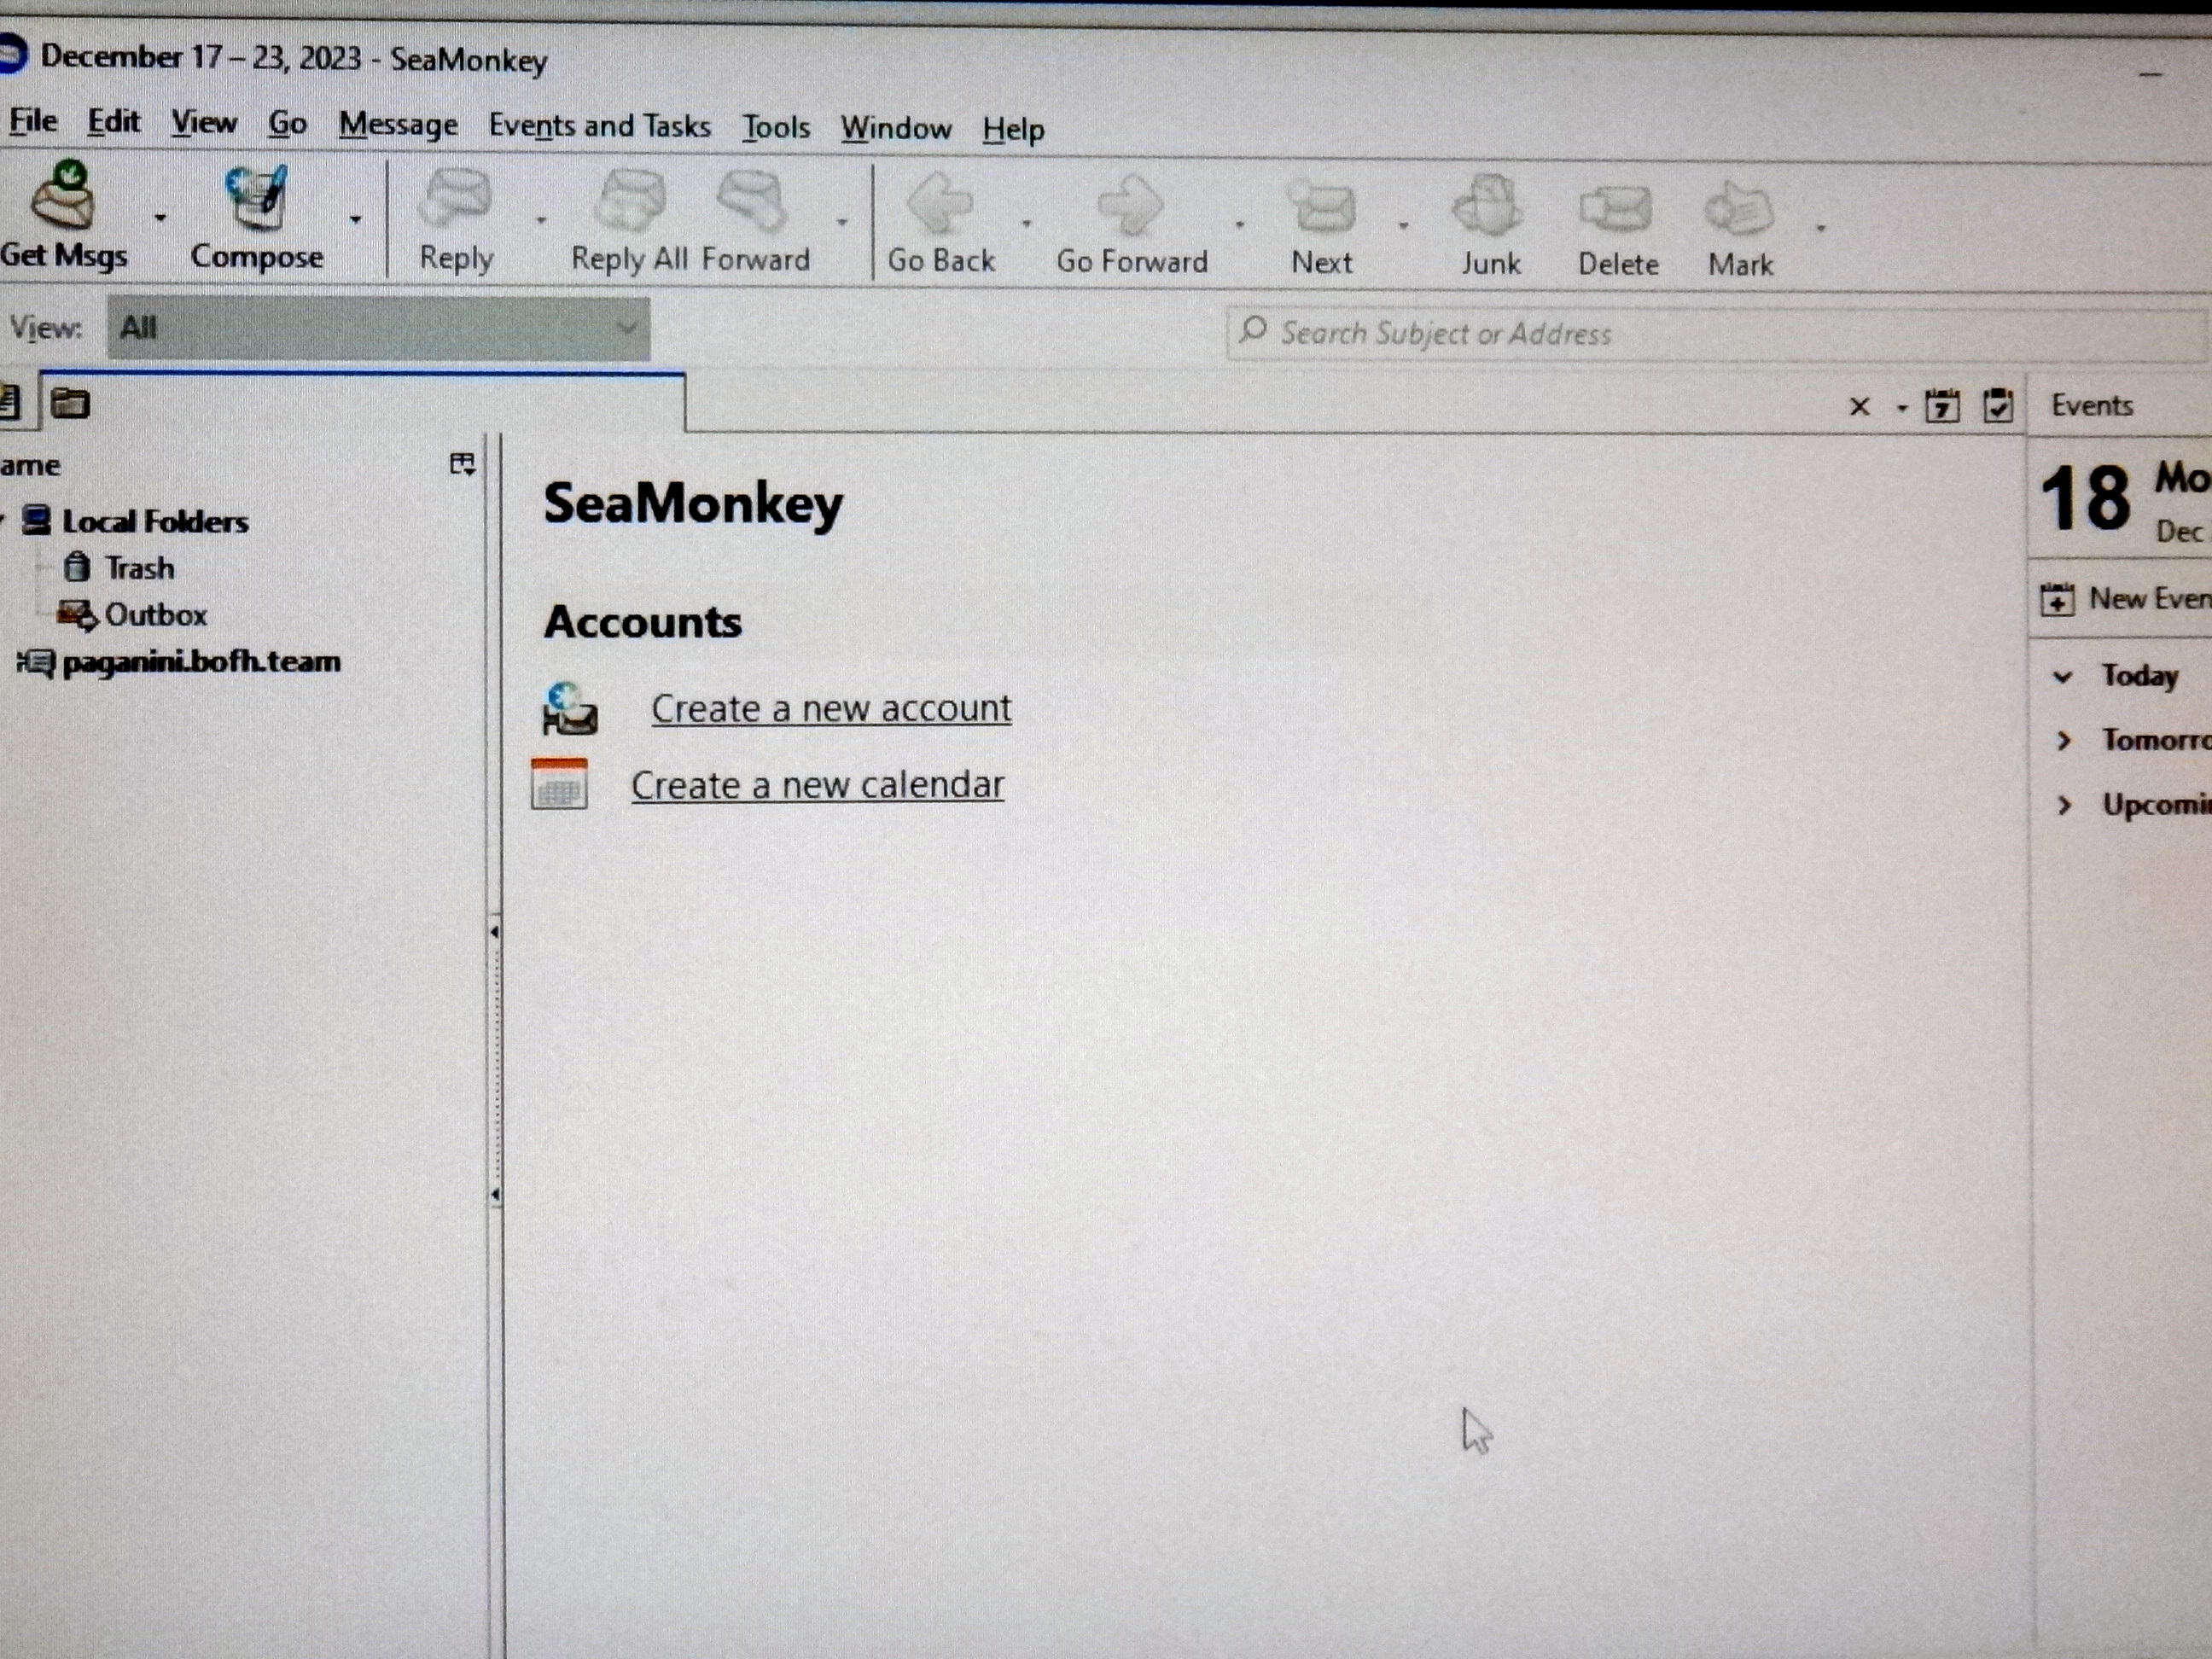
Task: Open the tab list dropdown arrow
Action: point(1901,408)
